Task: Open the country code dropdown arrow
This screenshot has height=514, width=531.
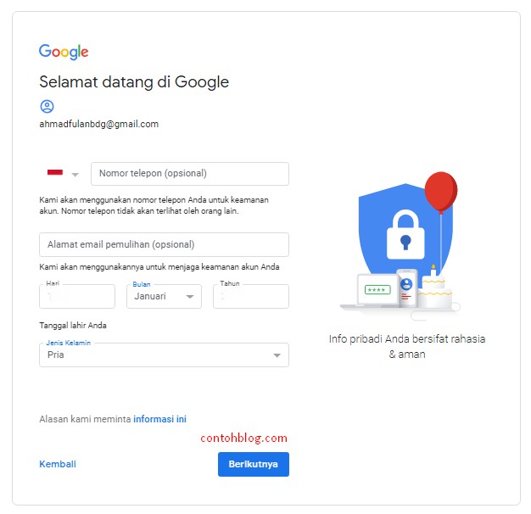Action: [x=75, y=175]
